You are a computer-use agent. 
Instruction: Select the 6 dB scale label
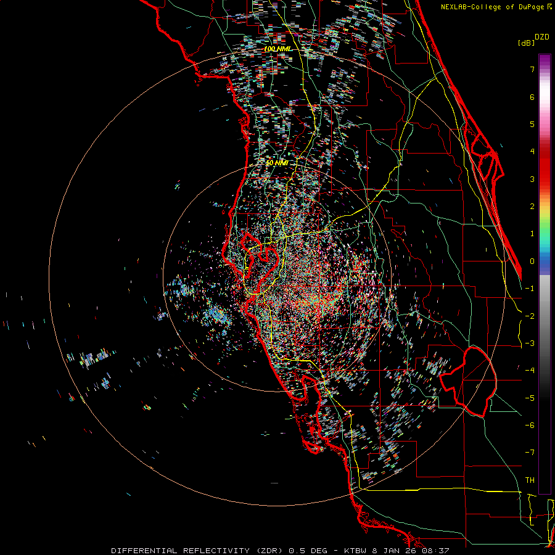(532, 97)
